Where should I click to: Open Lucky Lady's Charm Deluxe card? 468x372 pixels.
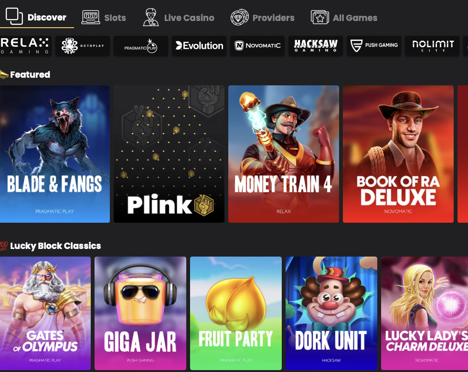425,313
